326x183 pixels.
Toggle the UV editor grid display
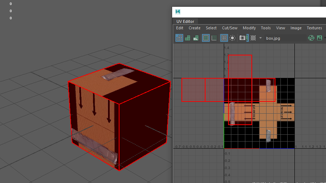click(x=224, y=38)
